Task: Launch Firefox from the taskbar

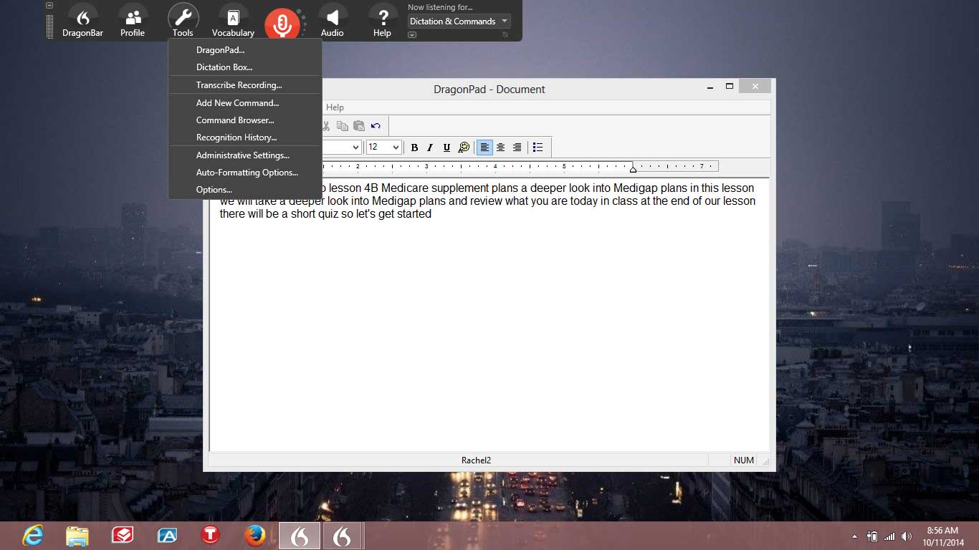Action: click(254, 536)
